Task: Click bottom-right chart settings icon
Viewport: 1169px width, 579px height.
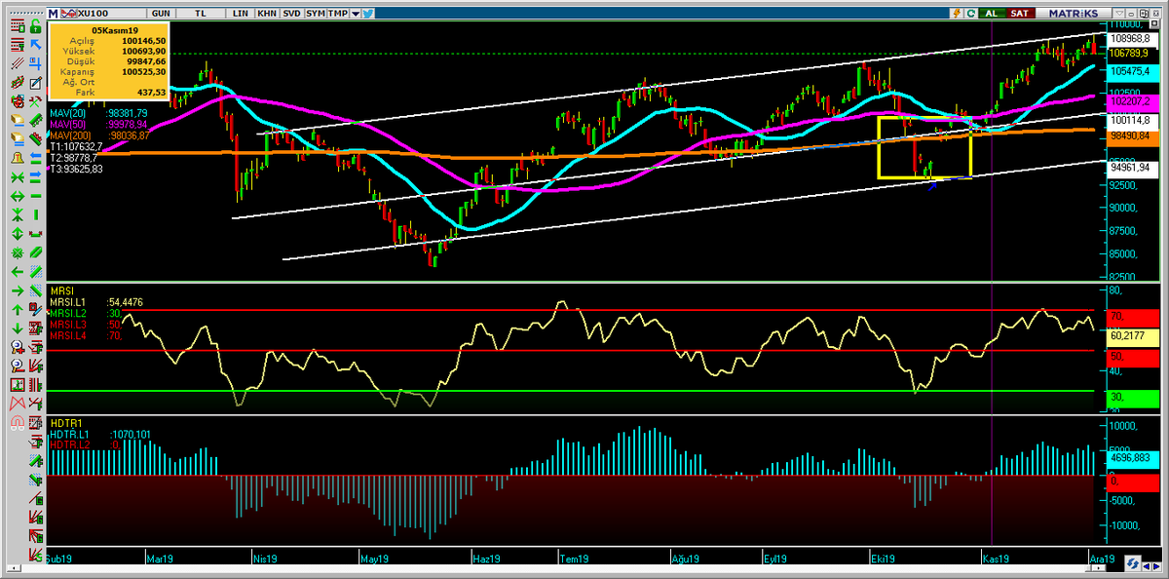Action: [1134, 562]
